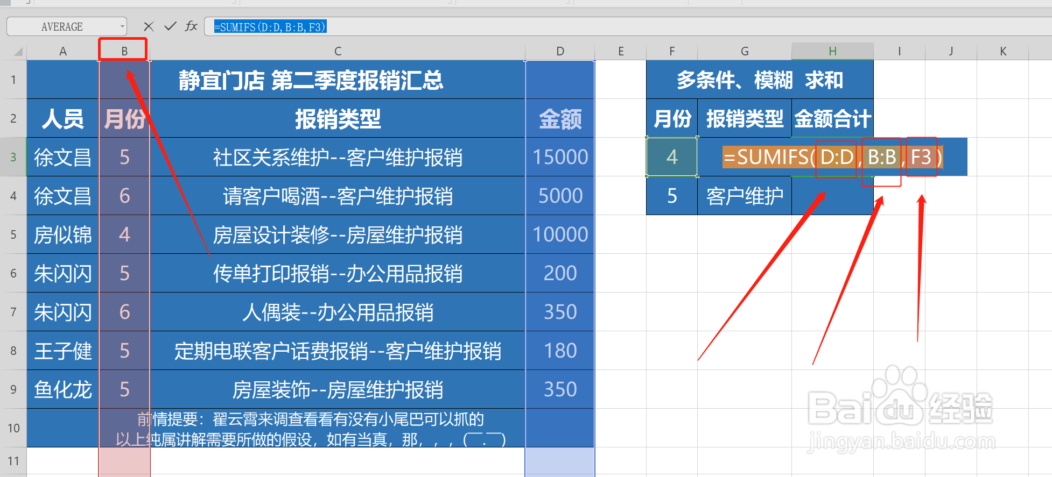Click cell 朱闪闪 in row 6
This screenshot has height=477, width=1052.
tap(63, 273)
